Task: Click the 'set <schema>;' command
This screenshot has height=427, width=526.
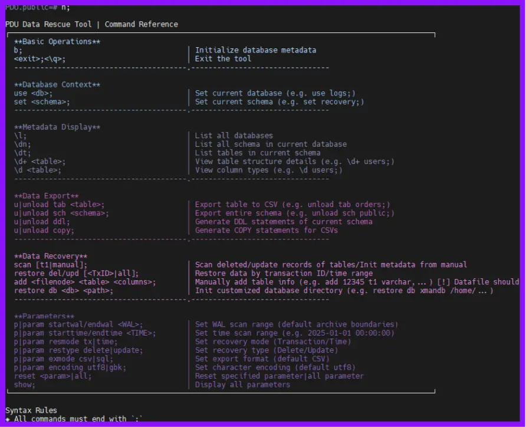Action: (42, 102)
